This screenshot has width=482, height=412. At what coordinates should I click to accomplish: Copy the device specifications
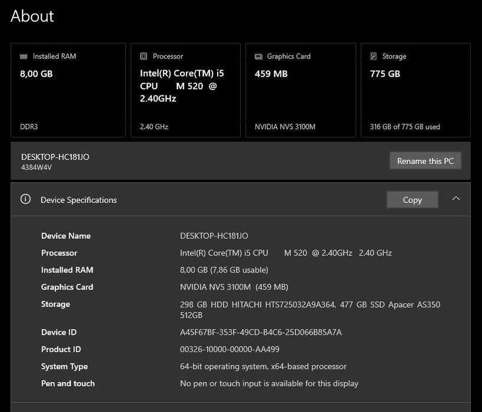coord(412,200)
